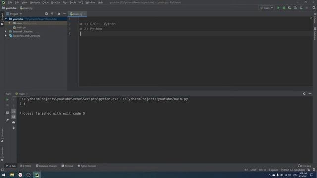
Task: Open Yandex browser from taskbar
Action: pos(20,175)
